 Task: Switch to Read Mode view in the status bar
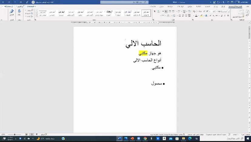(x=37, y=134)
